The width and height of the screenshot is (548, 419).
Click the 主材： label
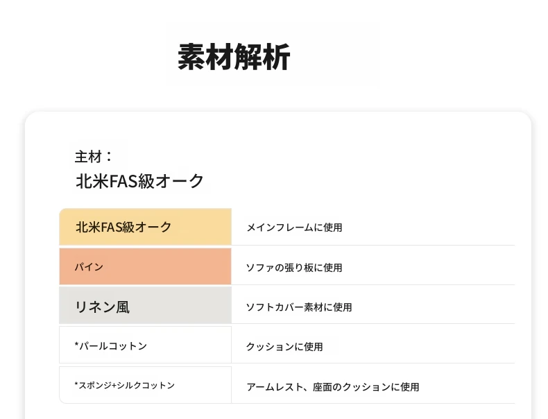(94, 157)
